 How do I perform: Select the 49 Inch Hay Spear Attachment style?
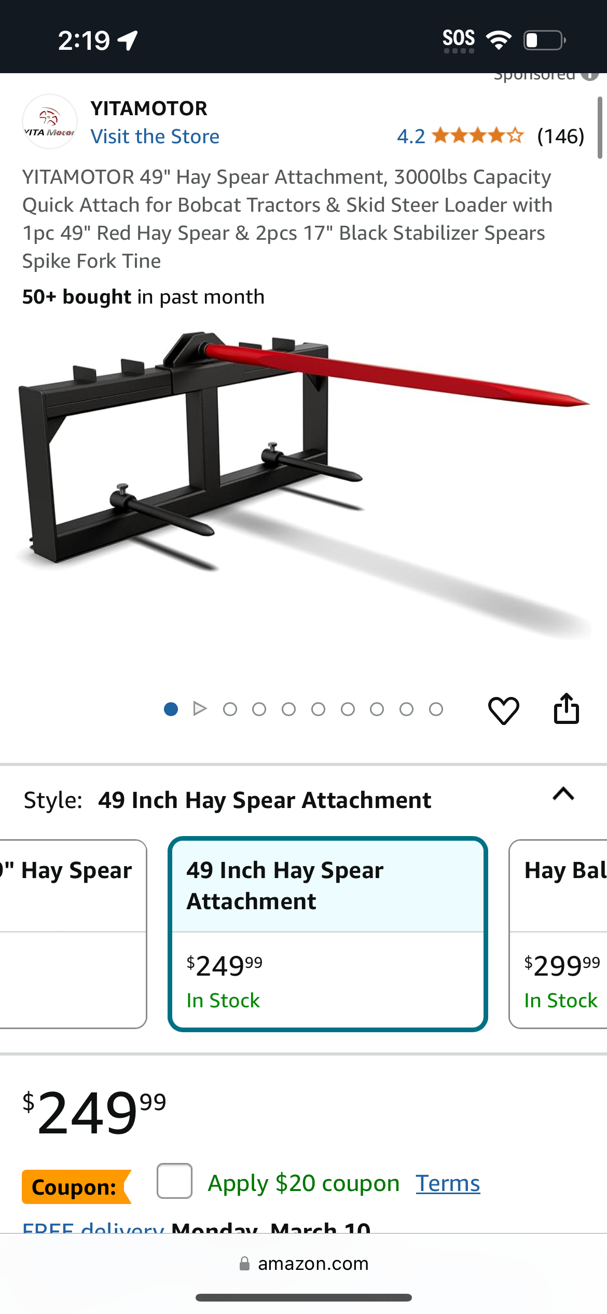click(328, 934)
